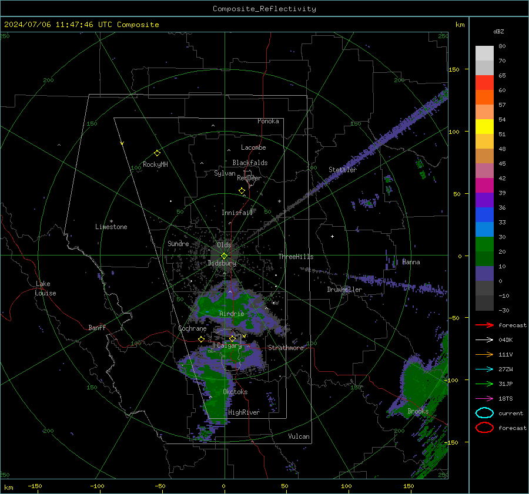Screen dimensions: 529x494
Task: Click the 04DK legend text
Action: [x=505, y=340]
